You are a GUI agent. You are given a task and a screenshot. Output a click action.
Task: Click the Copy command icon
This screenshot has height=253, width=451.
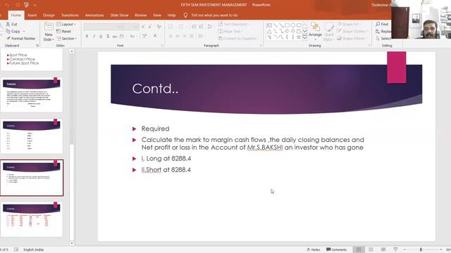coord(8,31)
